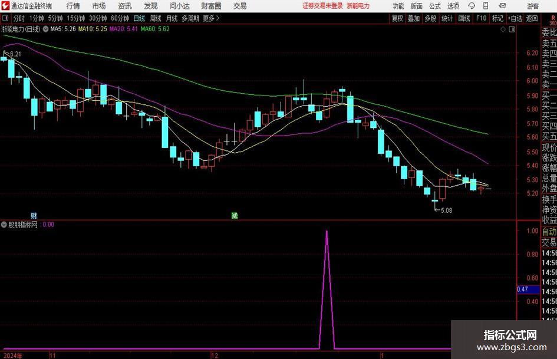The height and width of the screenshot is (359, 557).
Task: Open the 功能 menu
Action: (398, 6)
